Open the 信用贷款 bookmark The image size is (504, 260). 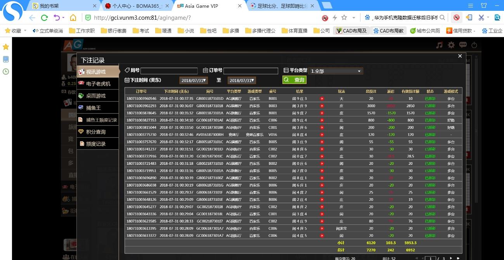(x=461, y=31)
